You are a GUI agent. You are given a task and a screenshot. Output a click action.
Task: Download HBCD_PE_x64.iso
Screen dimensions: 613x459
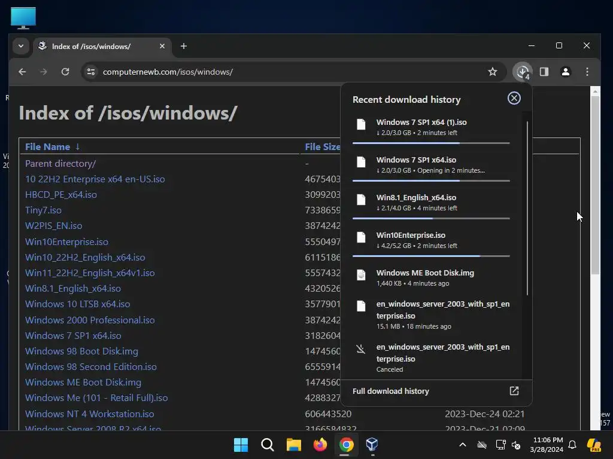[61, 195]
